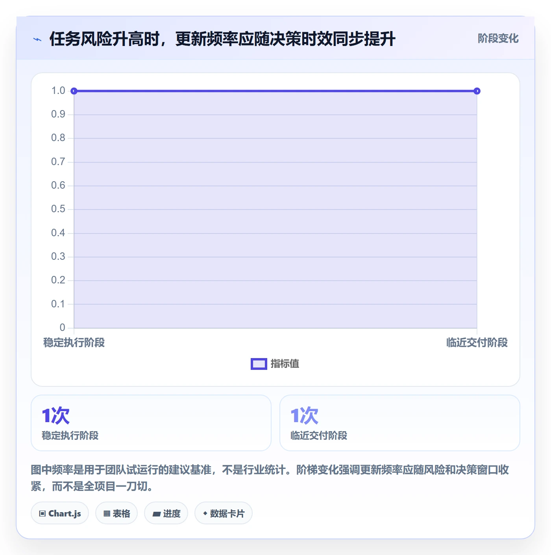The image size is (551, 555).
Task: Click the 任务风险升高时 heading text
Action: pyautogui.click(x=104, y=39)
